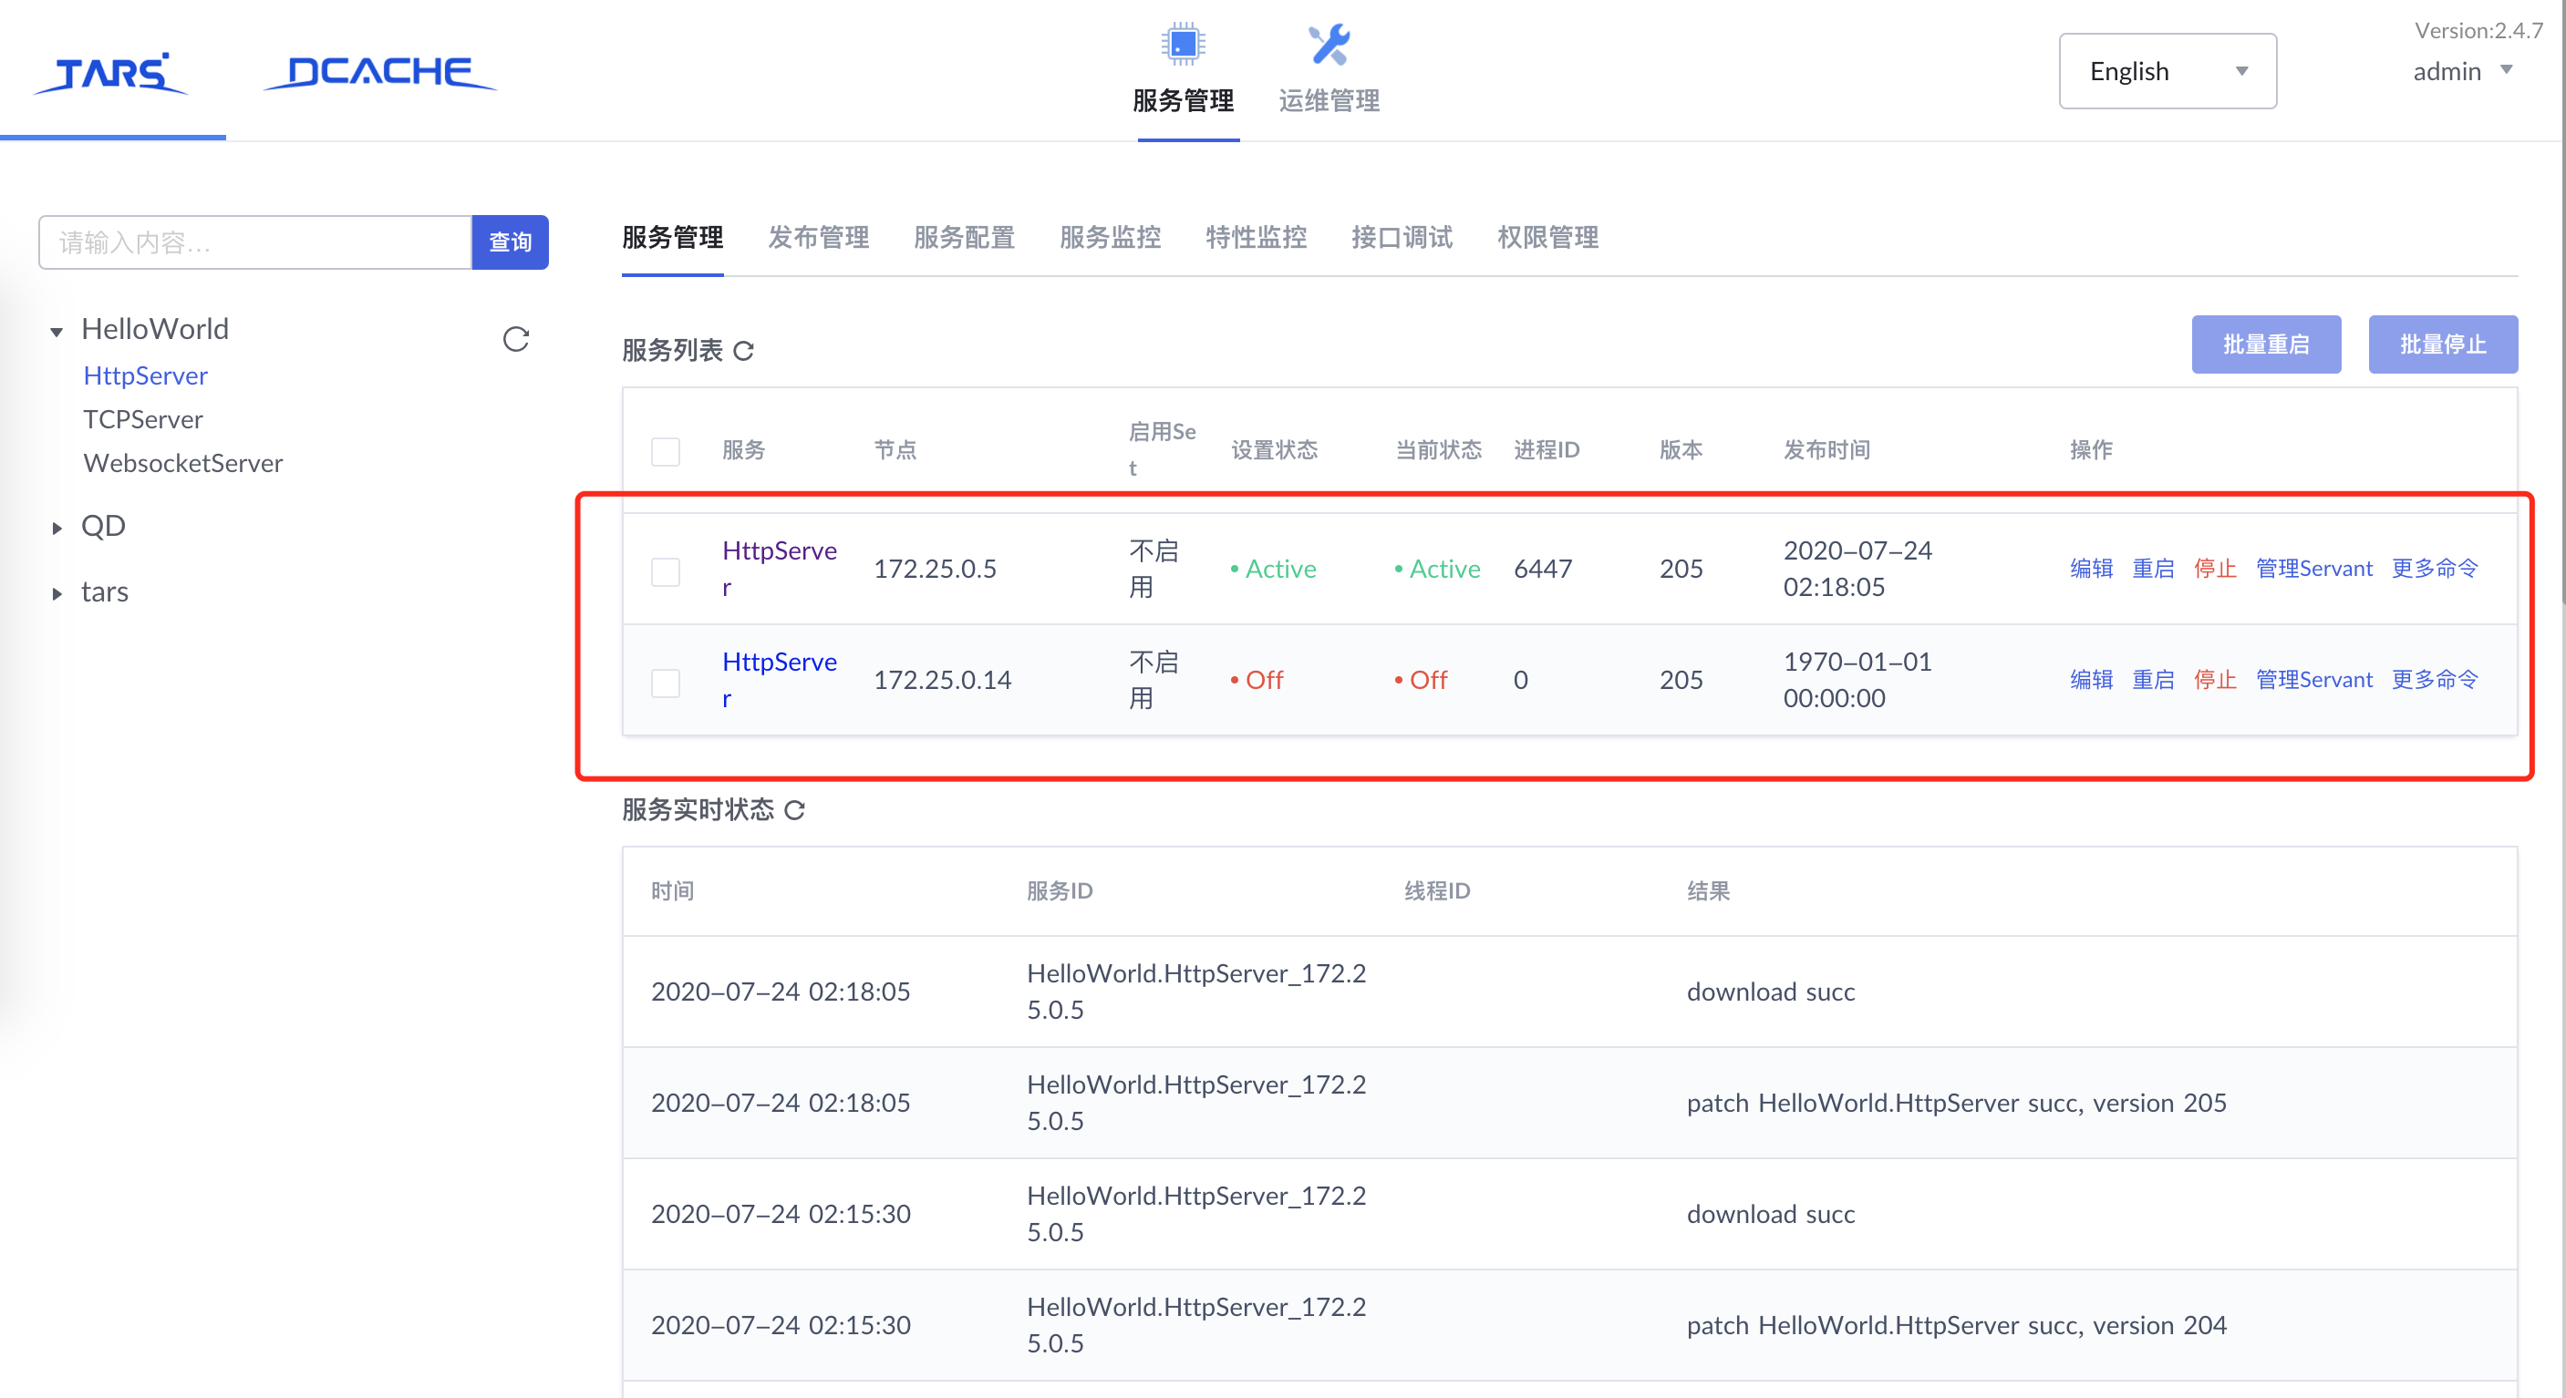Open the 服务管理 module via chip icon
Image resolution: width=2566 pixels, height=1398 pixels.
click(1182, 45)
